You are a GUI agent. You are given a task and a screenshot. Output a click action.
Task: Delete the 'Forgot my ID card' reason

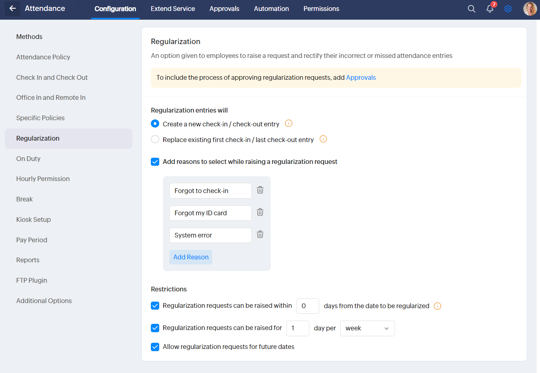pos(260,212)
